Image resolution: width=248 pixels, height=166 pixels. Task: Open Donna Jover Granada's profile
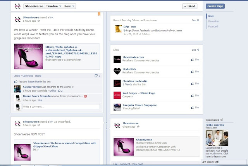click(37, 96)
